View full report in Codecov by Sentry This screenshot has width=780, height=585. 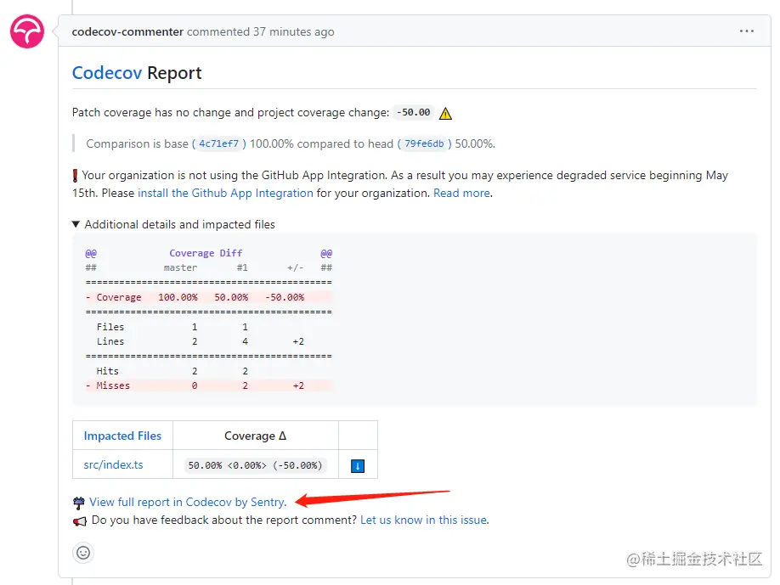click(x=188, y=502)
